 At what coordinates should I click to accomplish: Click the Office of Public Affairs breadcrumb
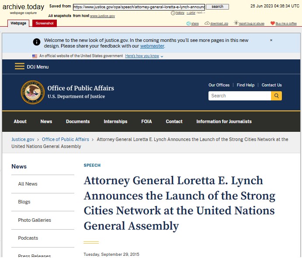(x=66, y=139)
